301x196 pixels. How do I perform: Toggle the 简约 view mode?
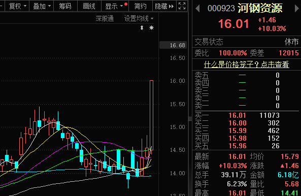140,6
